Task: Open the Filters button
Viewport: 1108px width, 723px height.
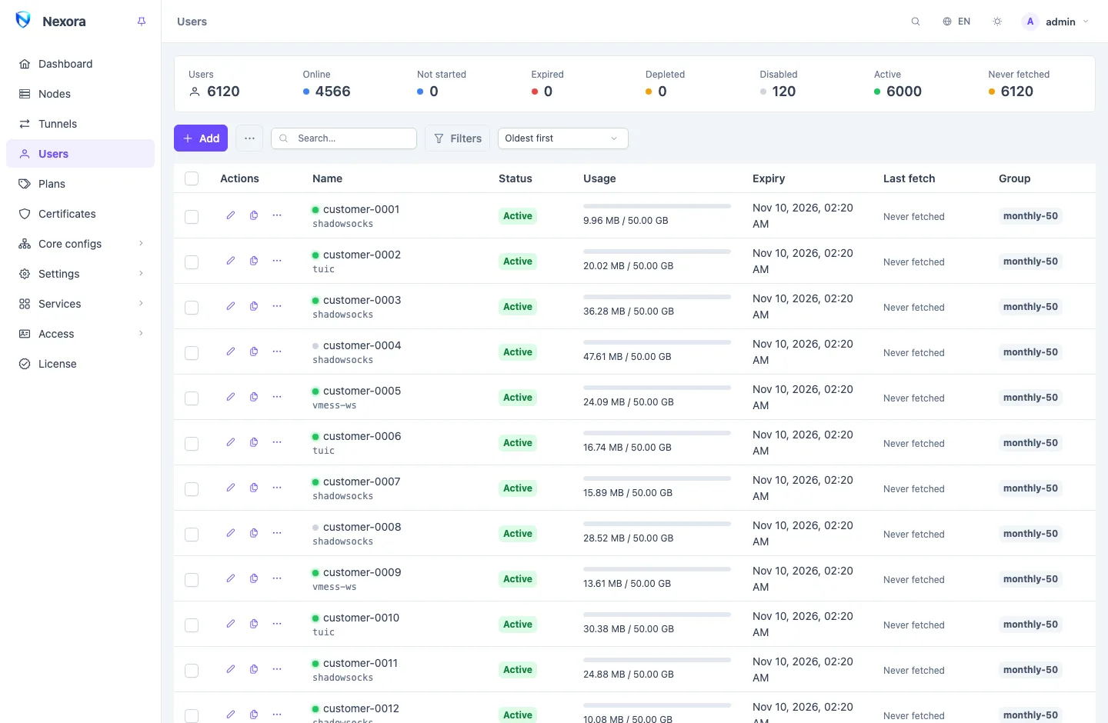Action: 458,138
